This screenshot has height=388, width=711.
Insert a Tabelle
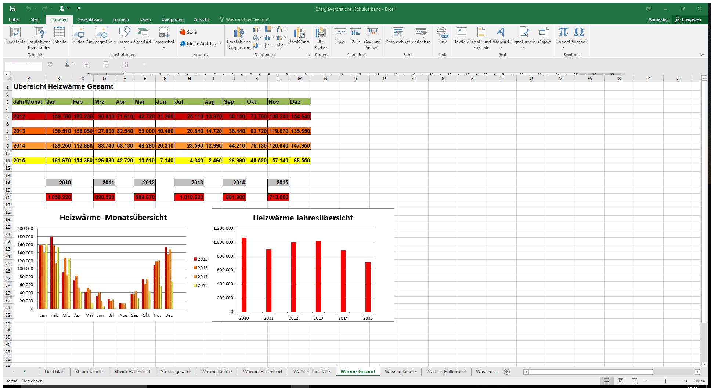click(x=59, y=36)
